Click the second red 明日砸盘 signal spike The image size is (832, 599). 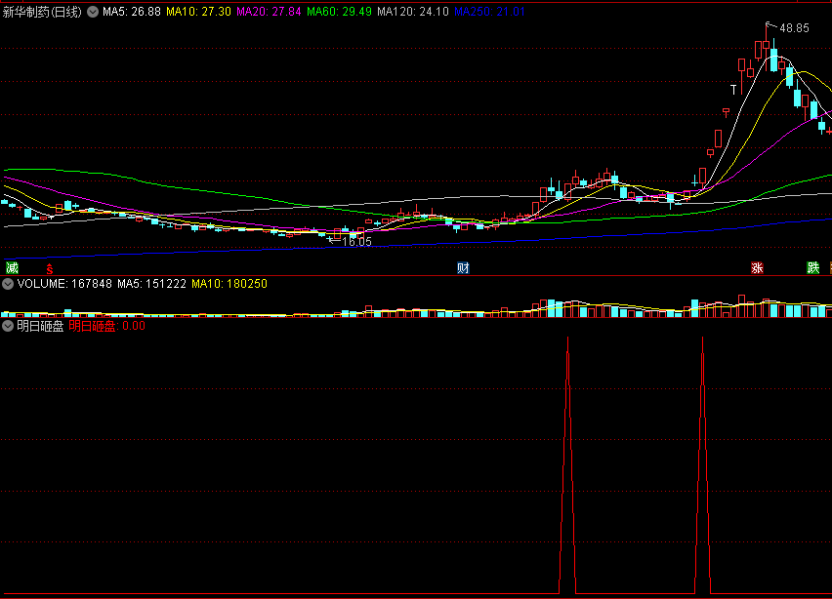pyautogui.click(x=702, y=465)
